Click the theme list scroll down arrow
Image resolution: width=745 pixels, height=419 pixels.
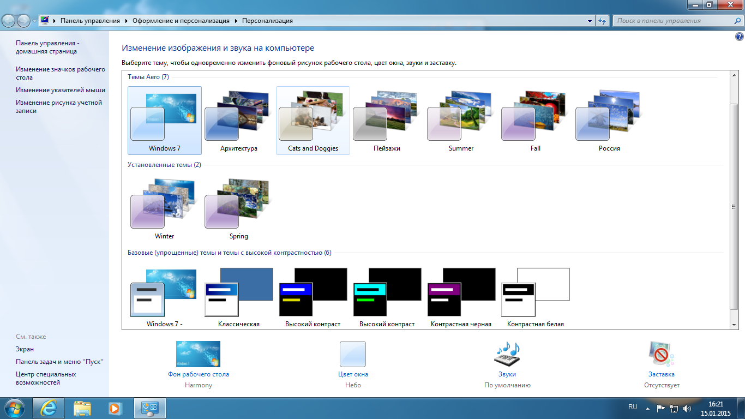[x=734, y=325]
